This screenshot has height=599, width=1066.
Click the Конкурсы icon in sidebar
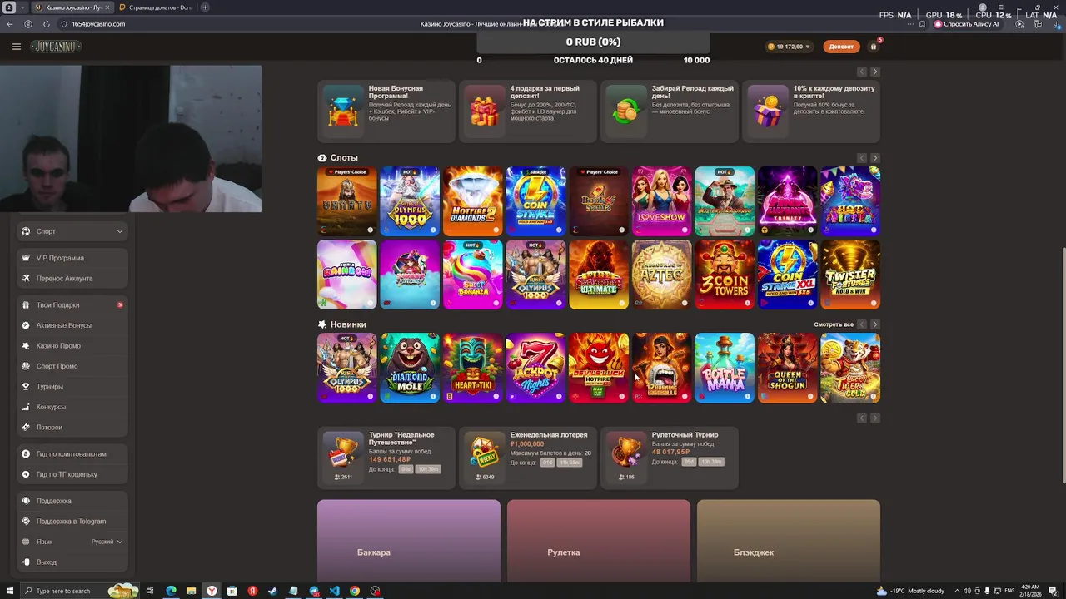click(x=26, y=407)
